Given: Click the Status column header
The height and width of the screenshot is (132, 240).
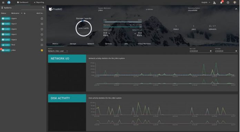Looking at the screenshot, I should (x=3, y=13).
